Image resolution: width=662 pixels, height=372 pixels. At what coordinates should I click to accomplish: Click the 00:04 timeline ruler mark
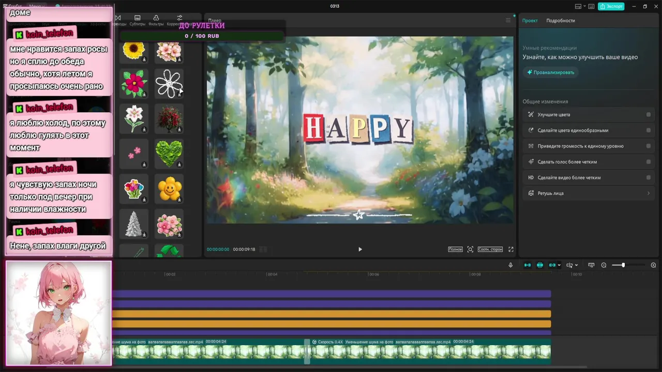point(272,274)
